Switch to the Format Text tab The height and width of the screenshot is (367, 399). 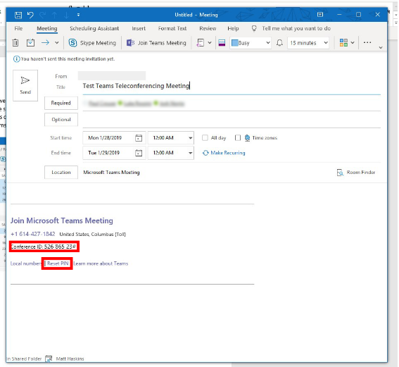tap(172, 28)
